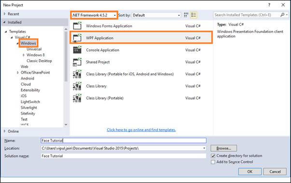The width and height of the screenshot is (291, 183).
Task: Open the Location path dropdown arrow
Action: (x=204, y=148)
